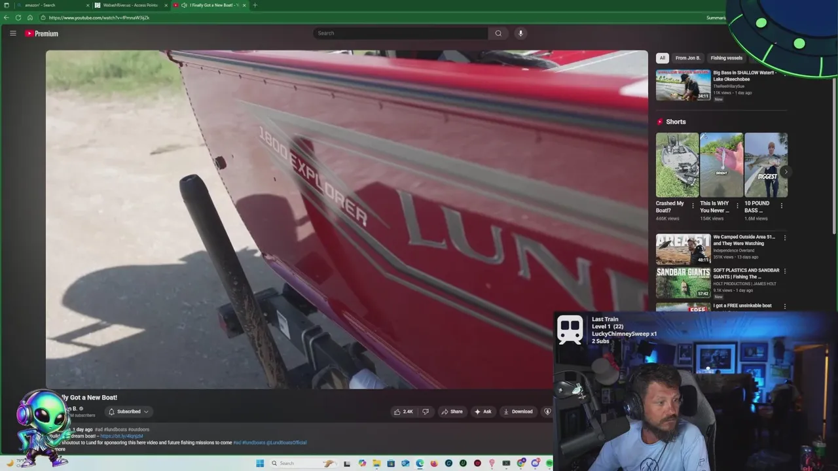Click 'I got a FREE unsinkable boat' title

742,305
